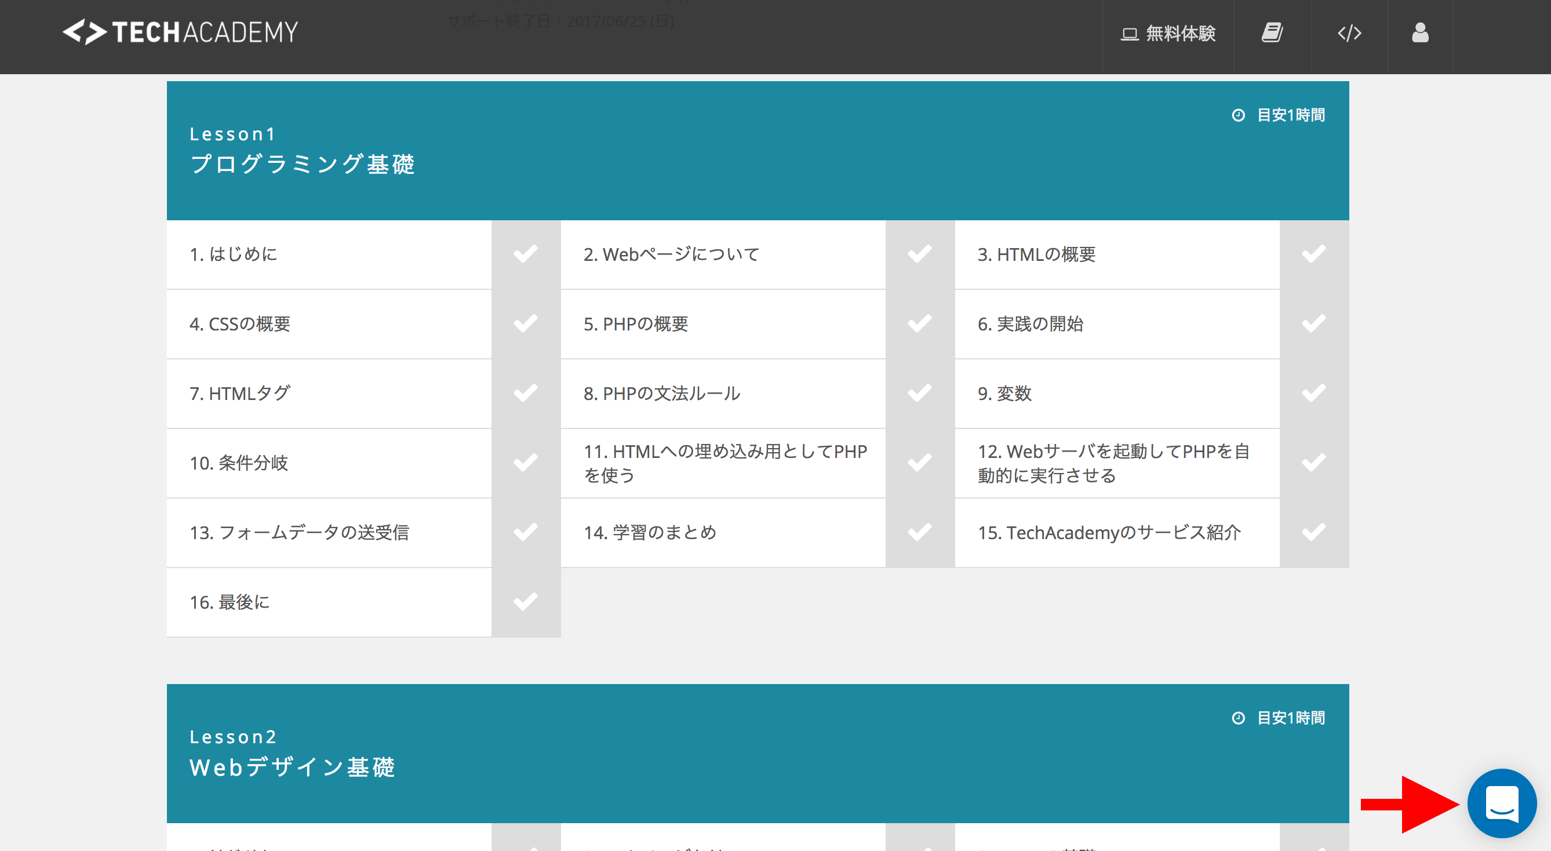Image resolution: width=1551 pixels, height=851 pixels.
Task: Open chapter 8. PHPの文法ルール
Action: pos(661,394)
